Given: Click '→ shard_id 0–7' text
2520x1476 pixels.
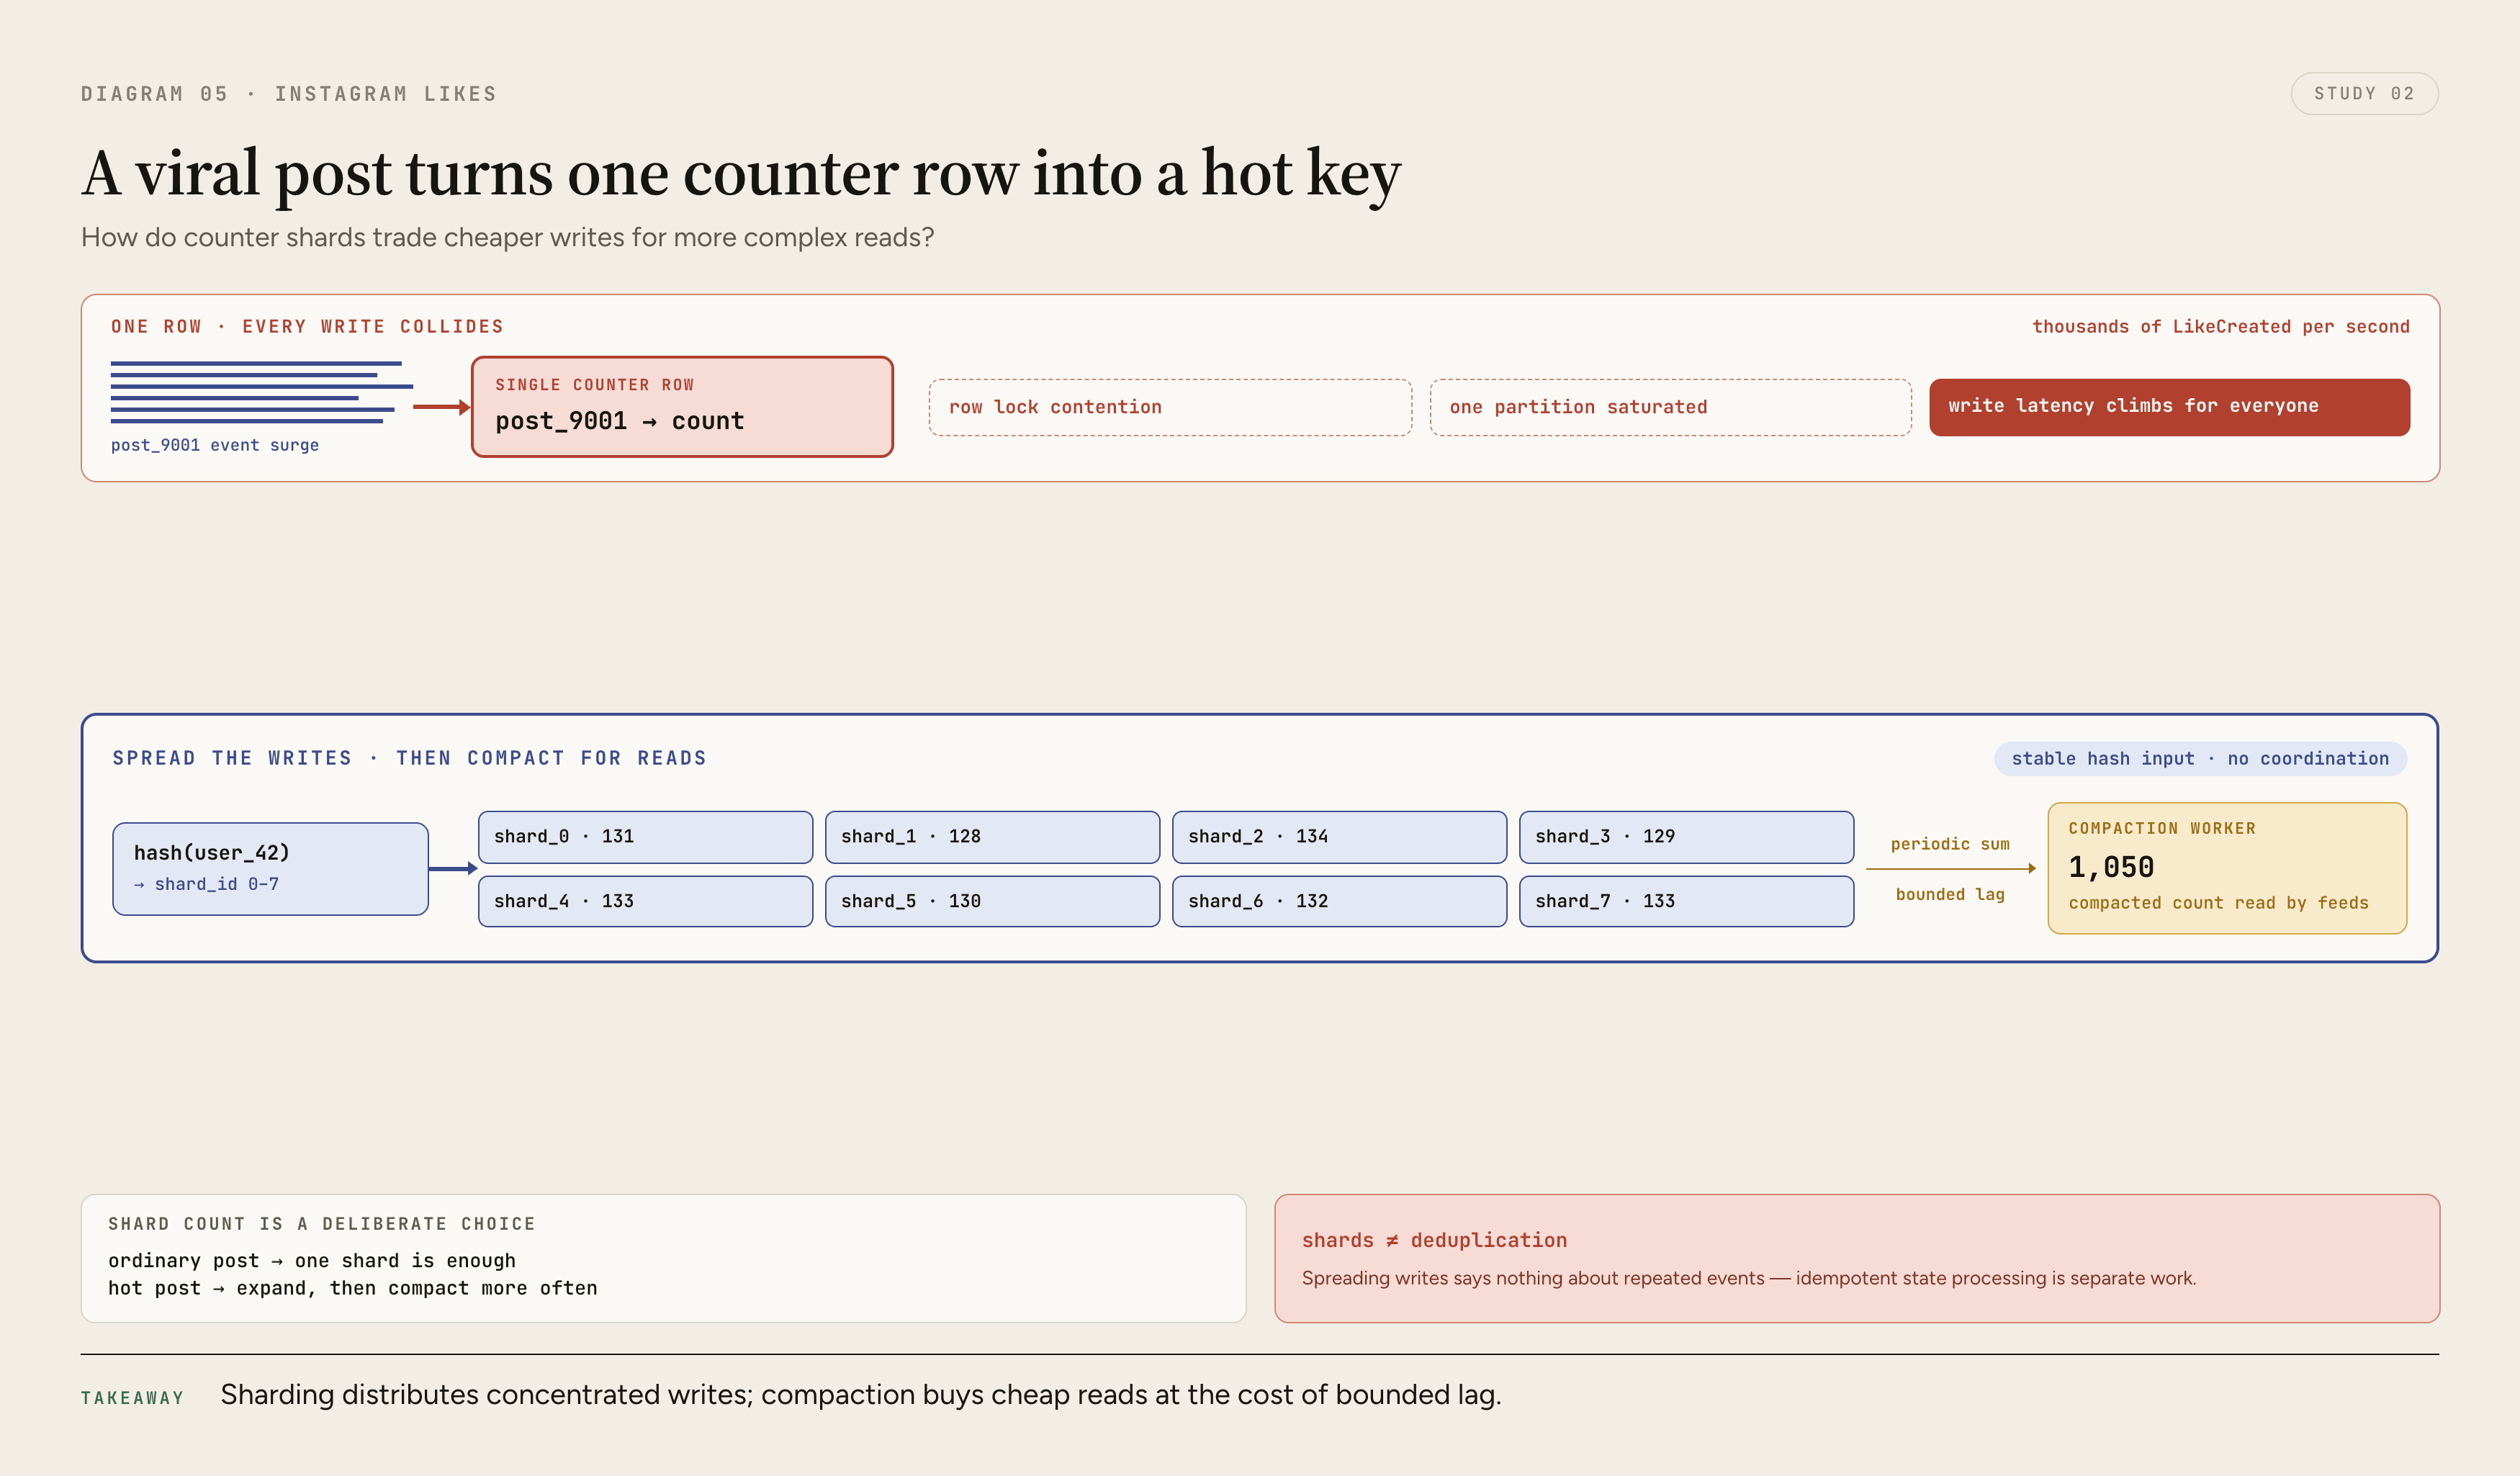Looking at the screenshot, I should [206, 884].
